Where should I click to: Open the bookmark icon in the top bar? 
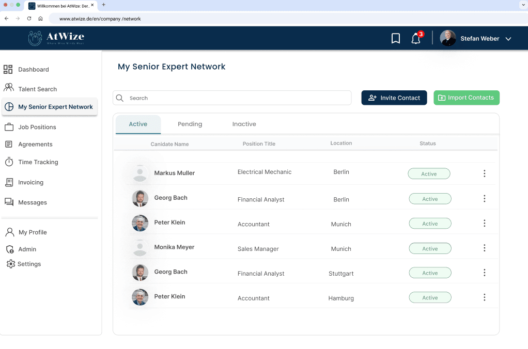tap(396, 38)
